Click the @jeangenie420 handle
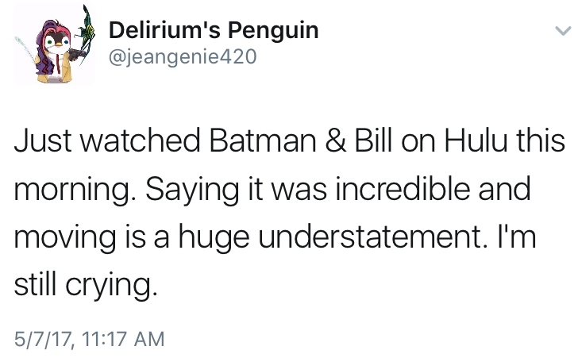This screenshot has width=578, height=358. (181, 56)
